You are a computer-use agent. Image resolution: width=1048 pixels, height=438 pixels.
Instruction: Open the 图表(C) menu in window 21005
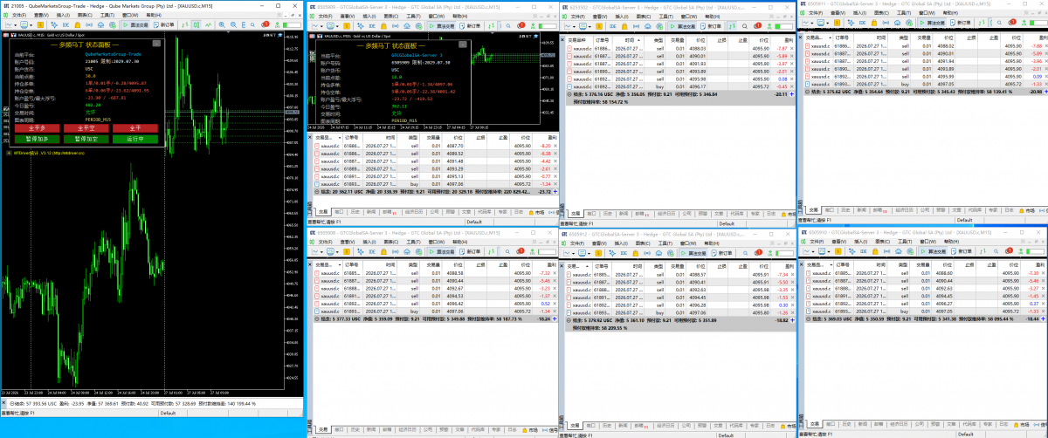[x=85, y=15]
